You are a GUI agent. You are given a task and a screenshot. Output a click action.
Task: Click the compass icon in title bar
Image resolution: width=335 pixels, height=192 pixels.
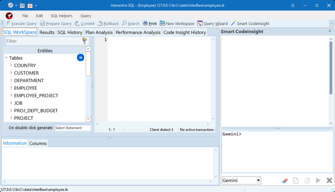(10, 5)
